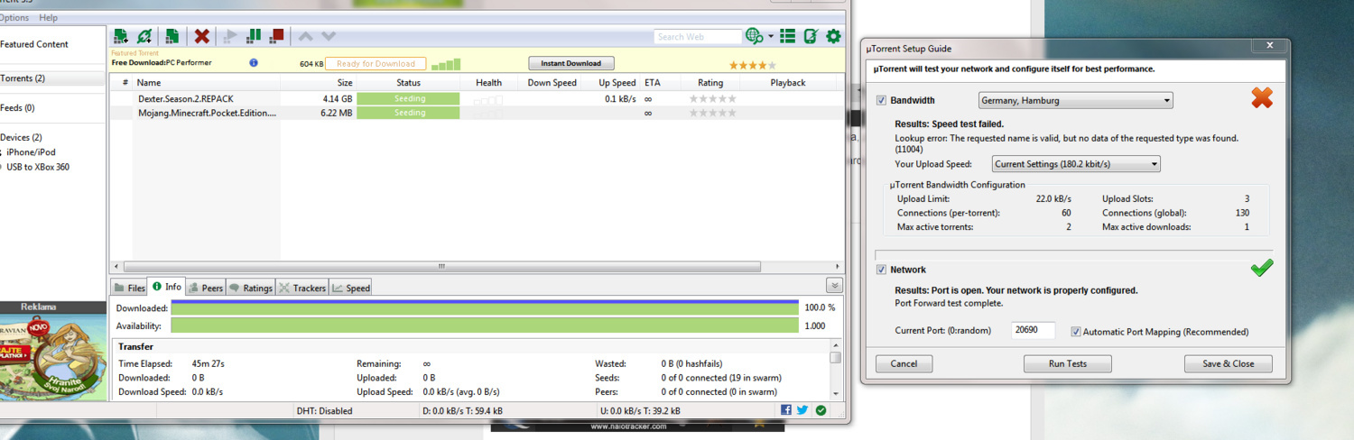The height and width of the screenshot is (440, 1354).
Task: Click the Current Port input field
Action: tap(1033, 331)
